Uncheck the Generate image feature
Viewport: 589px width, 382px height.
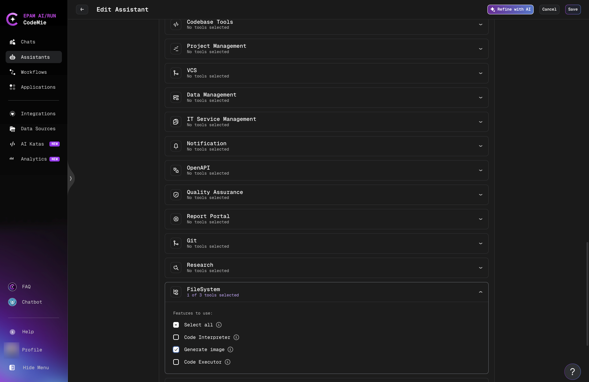pyautogui.click(x=176, y=350)
